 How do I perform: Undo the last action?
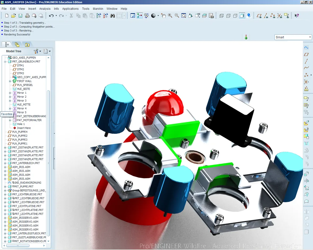51,16
